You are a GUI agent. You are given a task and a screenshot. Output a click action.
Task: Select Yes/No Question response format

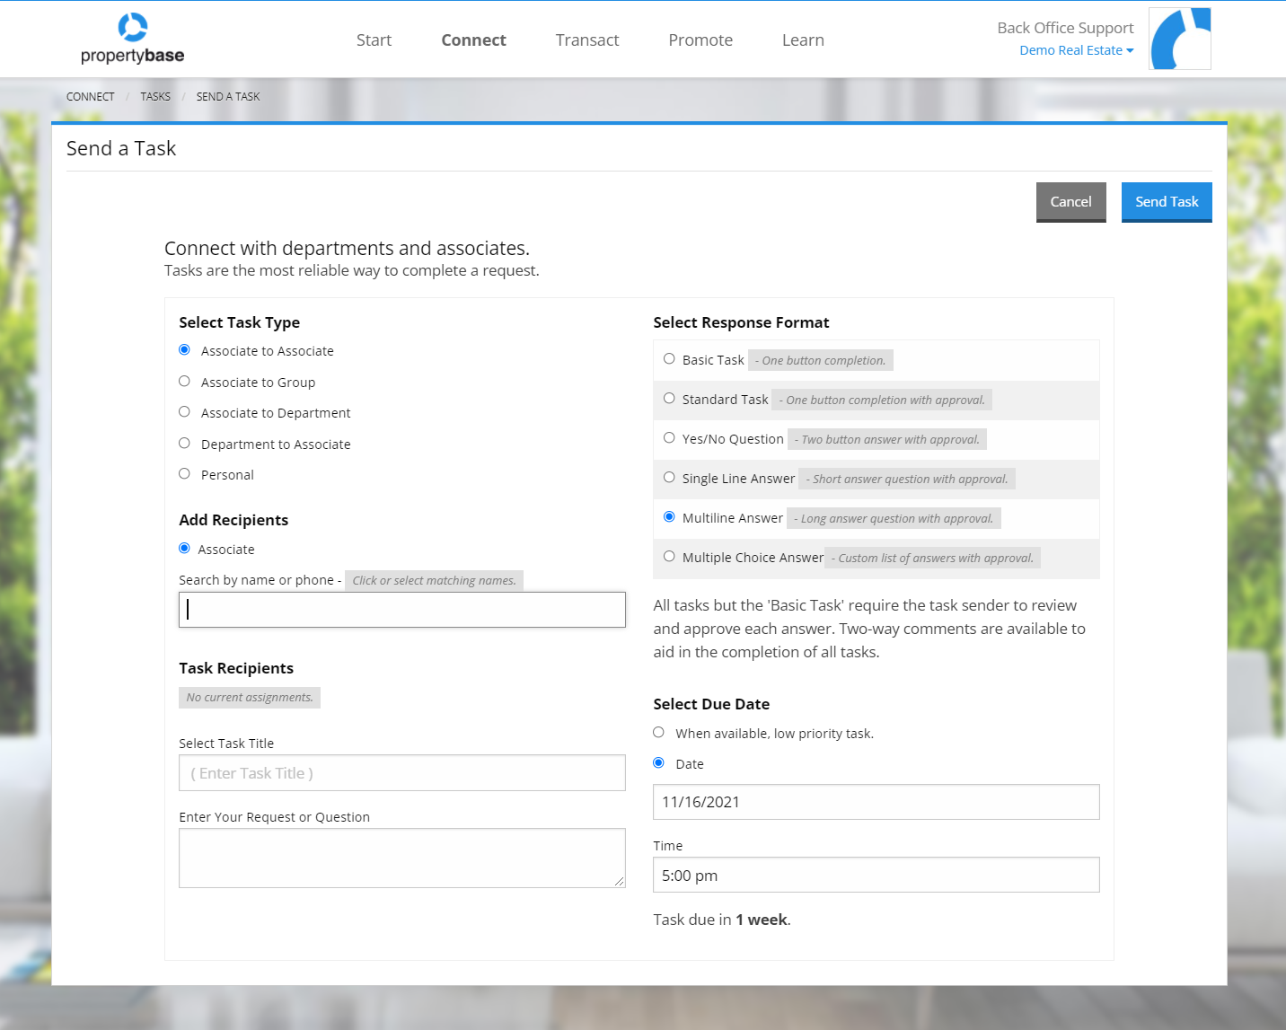[x=669, y=437]
